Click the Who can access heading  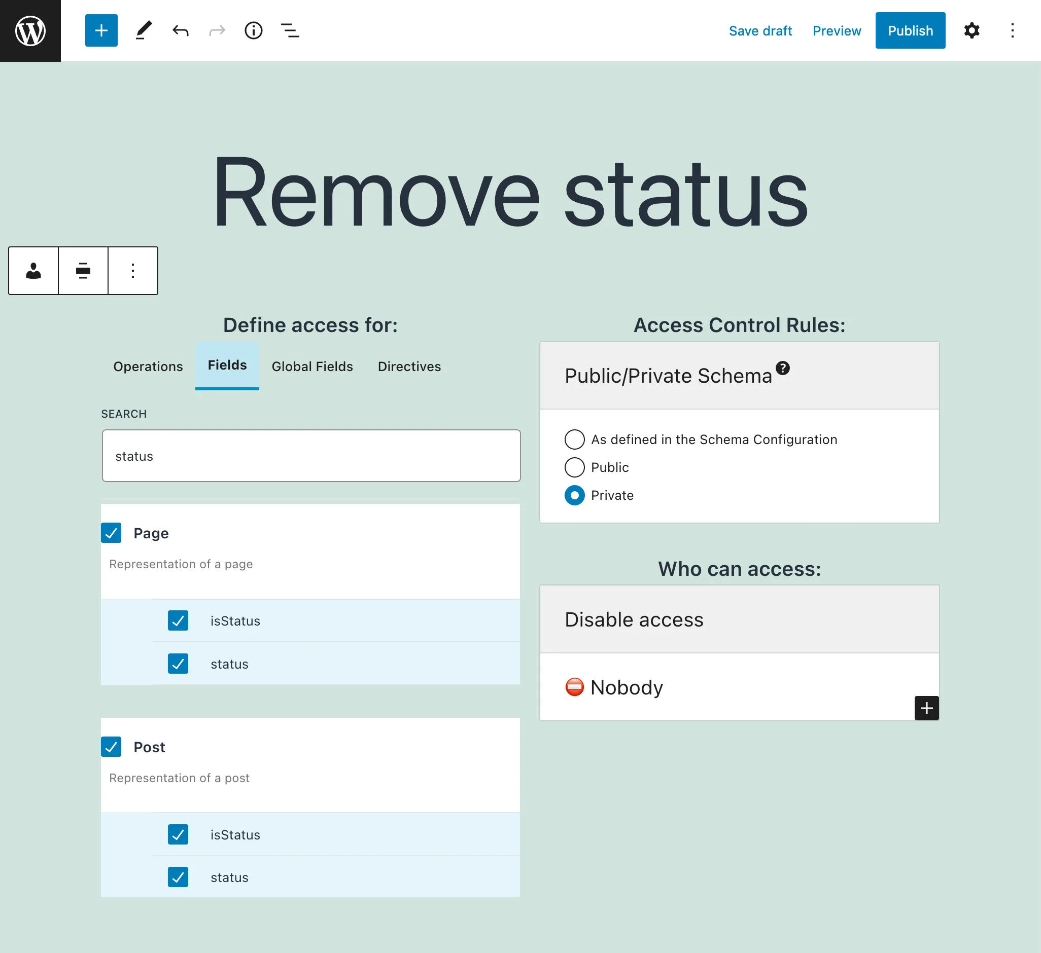740,569
